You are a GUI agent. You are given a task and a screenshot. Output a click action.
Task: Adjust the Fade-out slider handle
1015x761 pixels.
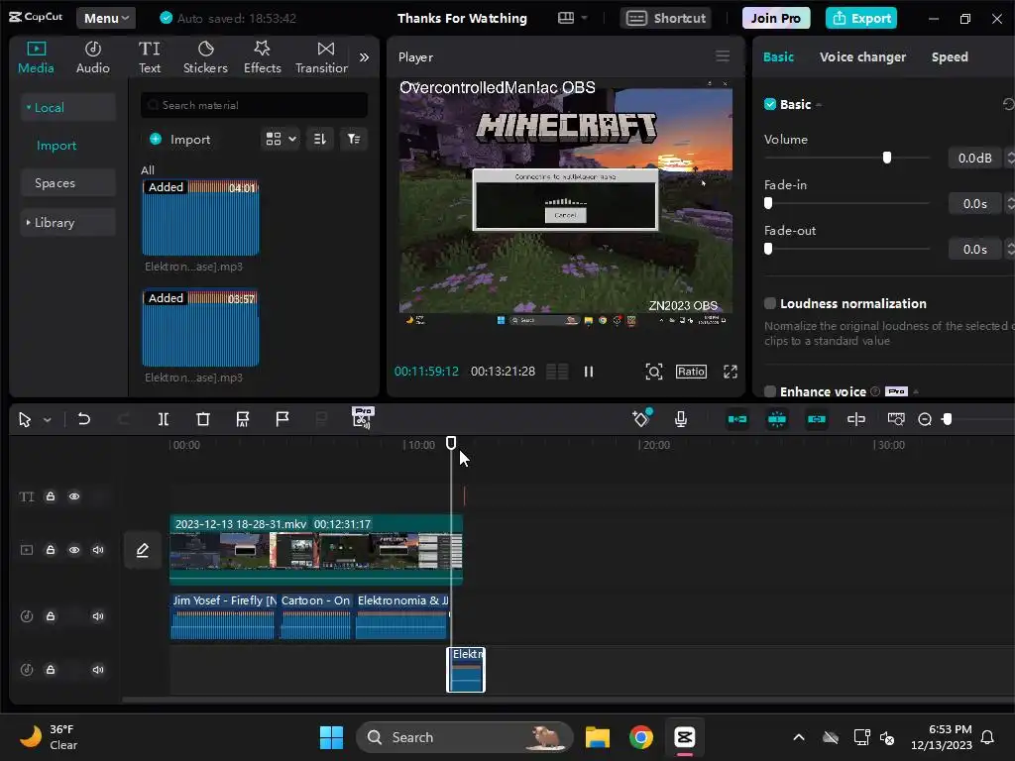768,249
